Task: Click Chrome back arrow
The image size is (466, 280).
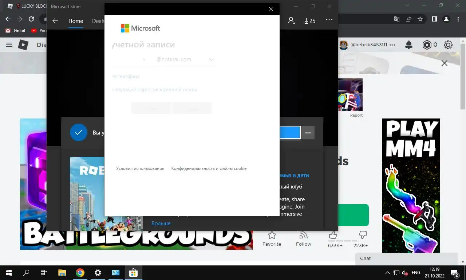Action: (x=8, y=19)
